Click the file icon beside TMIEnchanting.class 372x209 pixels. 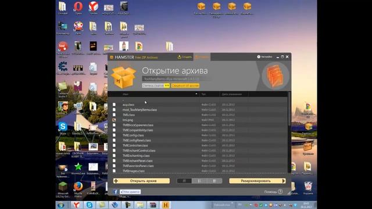pos(114,156)
